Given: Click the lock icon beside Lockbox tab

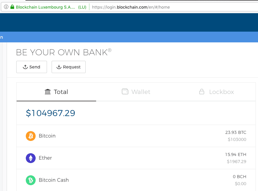Looking at the screenshot, I should 202,92.
